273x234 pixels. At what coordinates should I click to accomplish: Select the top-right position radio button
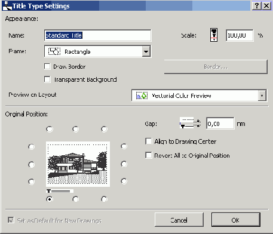104,129
